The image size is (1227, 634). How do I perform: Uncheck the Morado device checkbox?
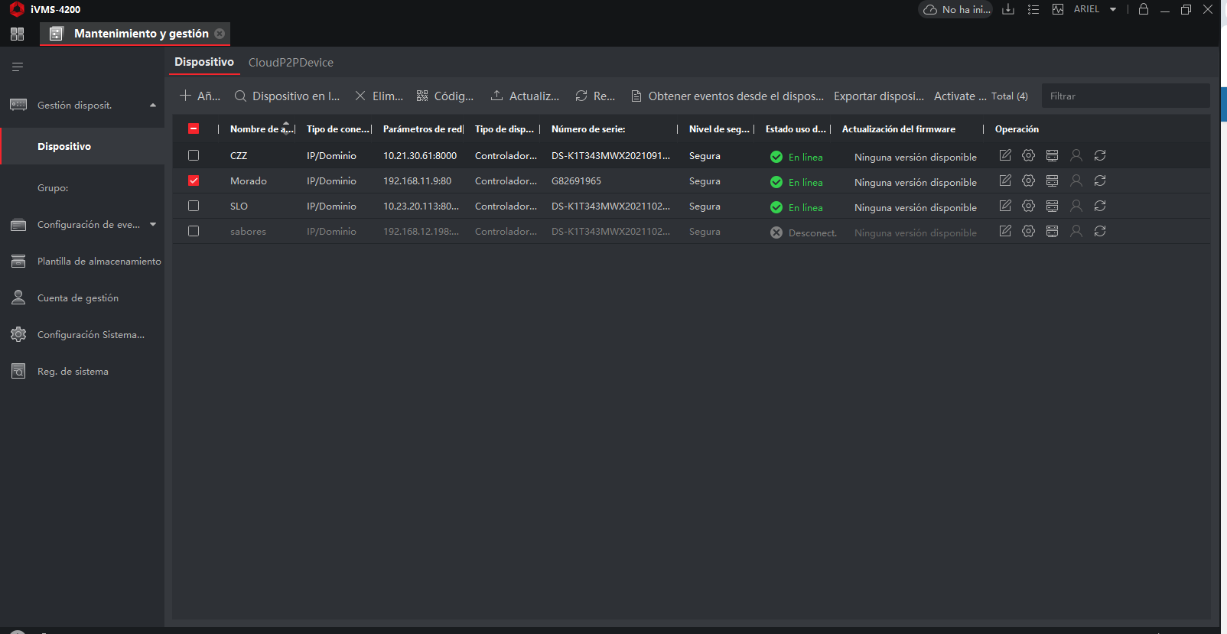click(194, 180)
